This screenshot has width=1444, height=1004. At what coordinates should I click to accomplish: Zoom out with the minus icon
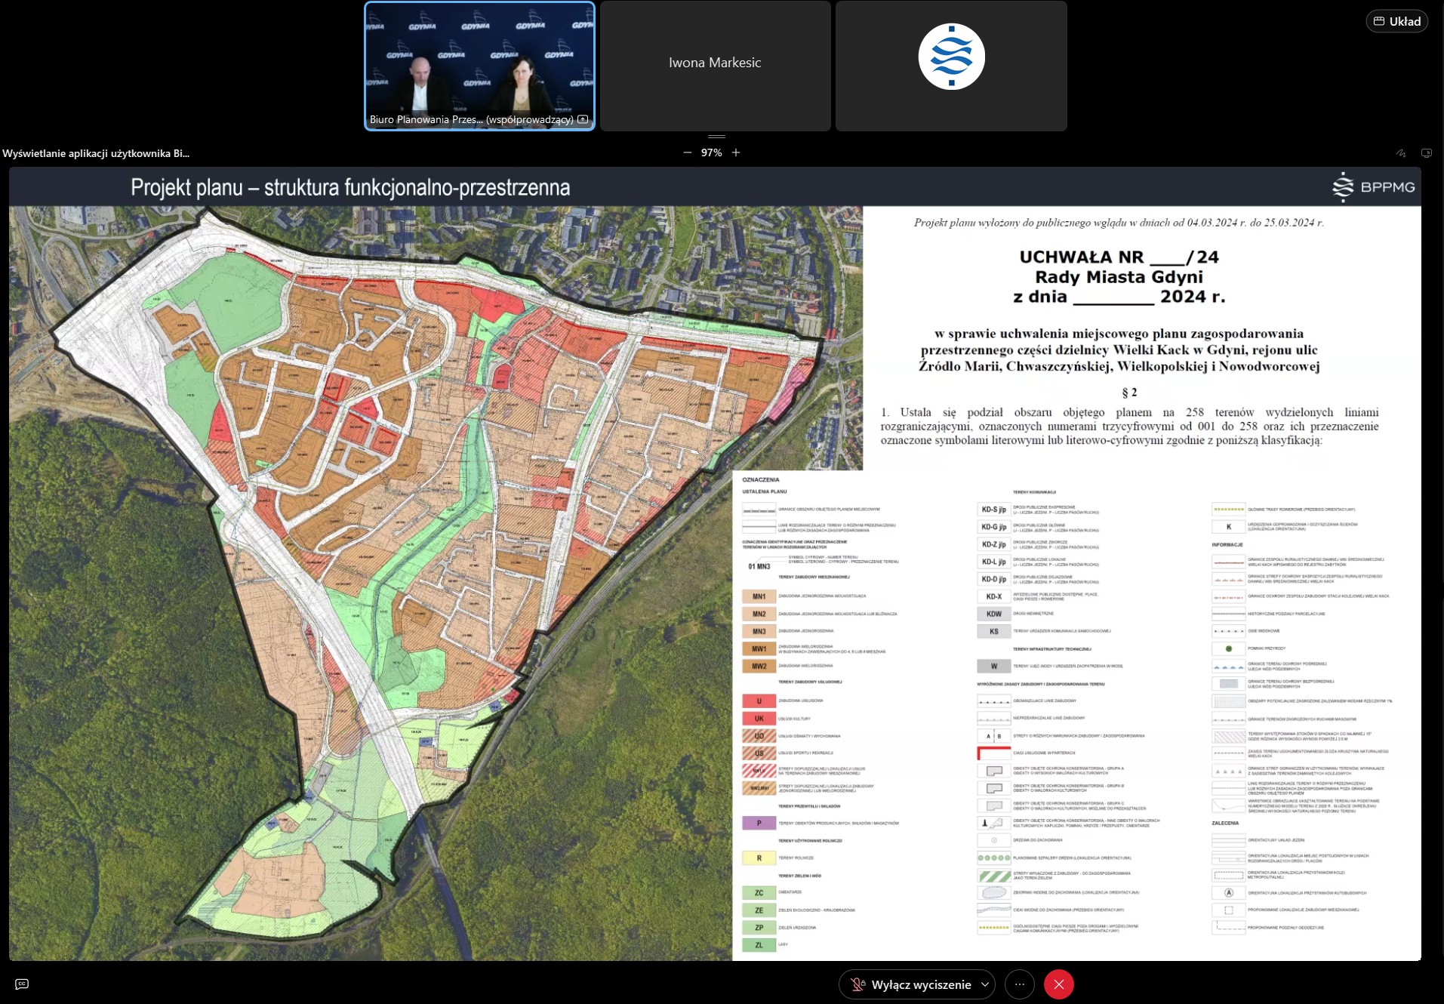pyautogui.click(x=687, y=152)
